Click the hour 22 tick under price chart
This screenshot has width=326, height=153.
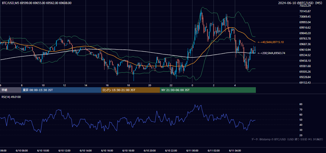[171, 85]
